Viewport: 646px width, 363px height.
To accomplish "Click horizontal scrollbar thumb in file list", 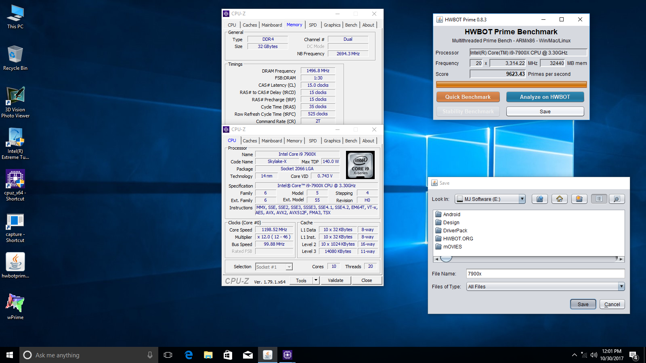I will (446, 259).
